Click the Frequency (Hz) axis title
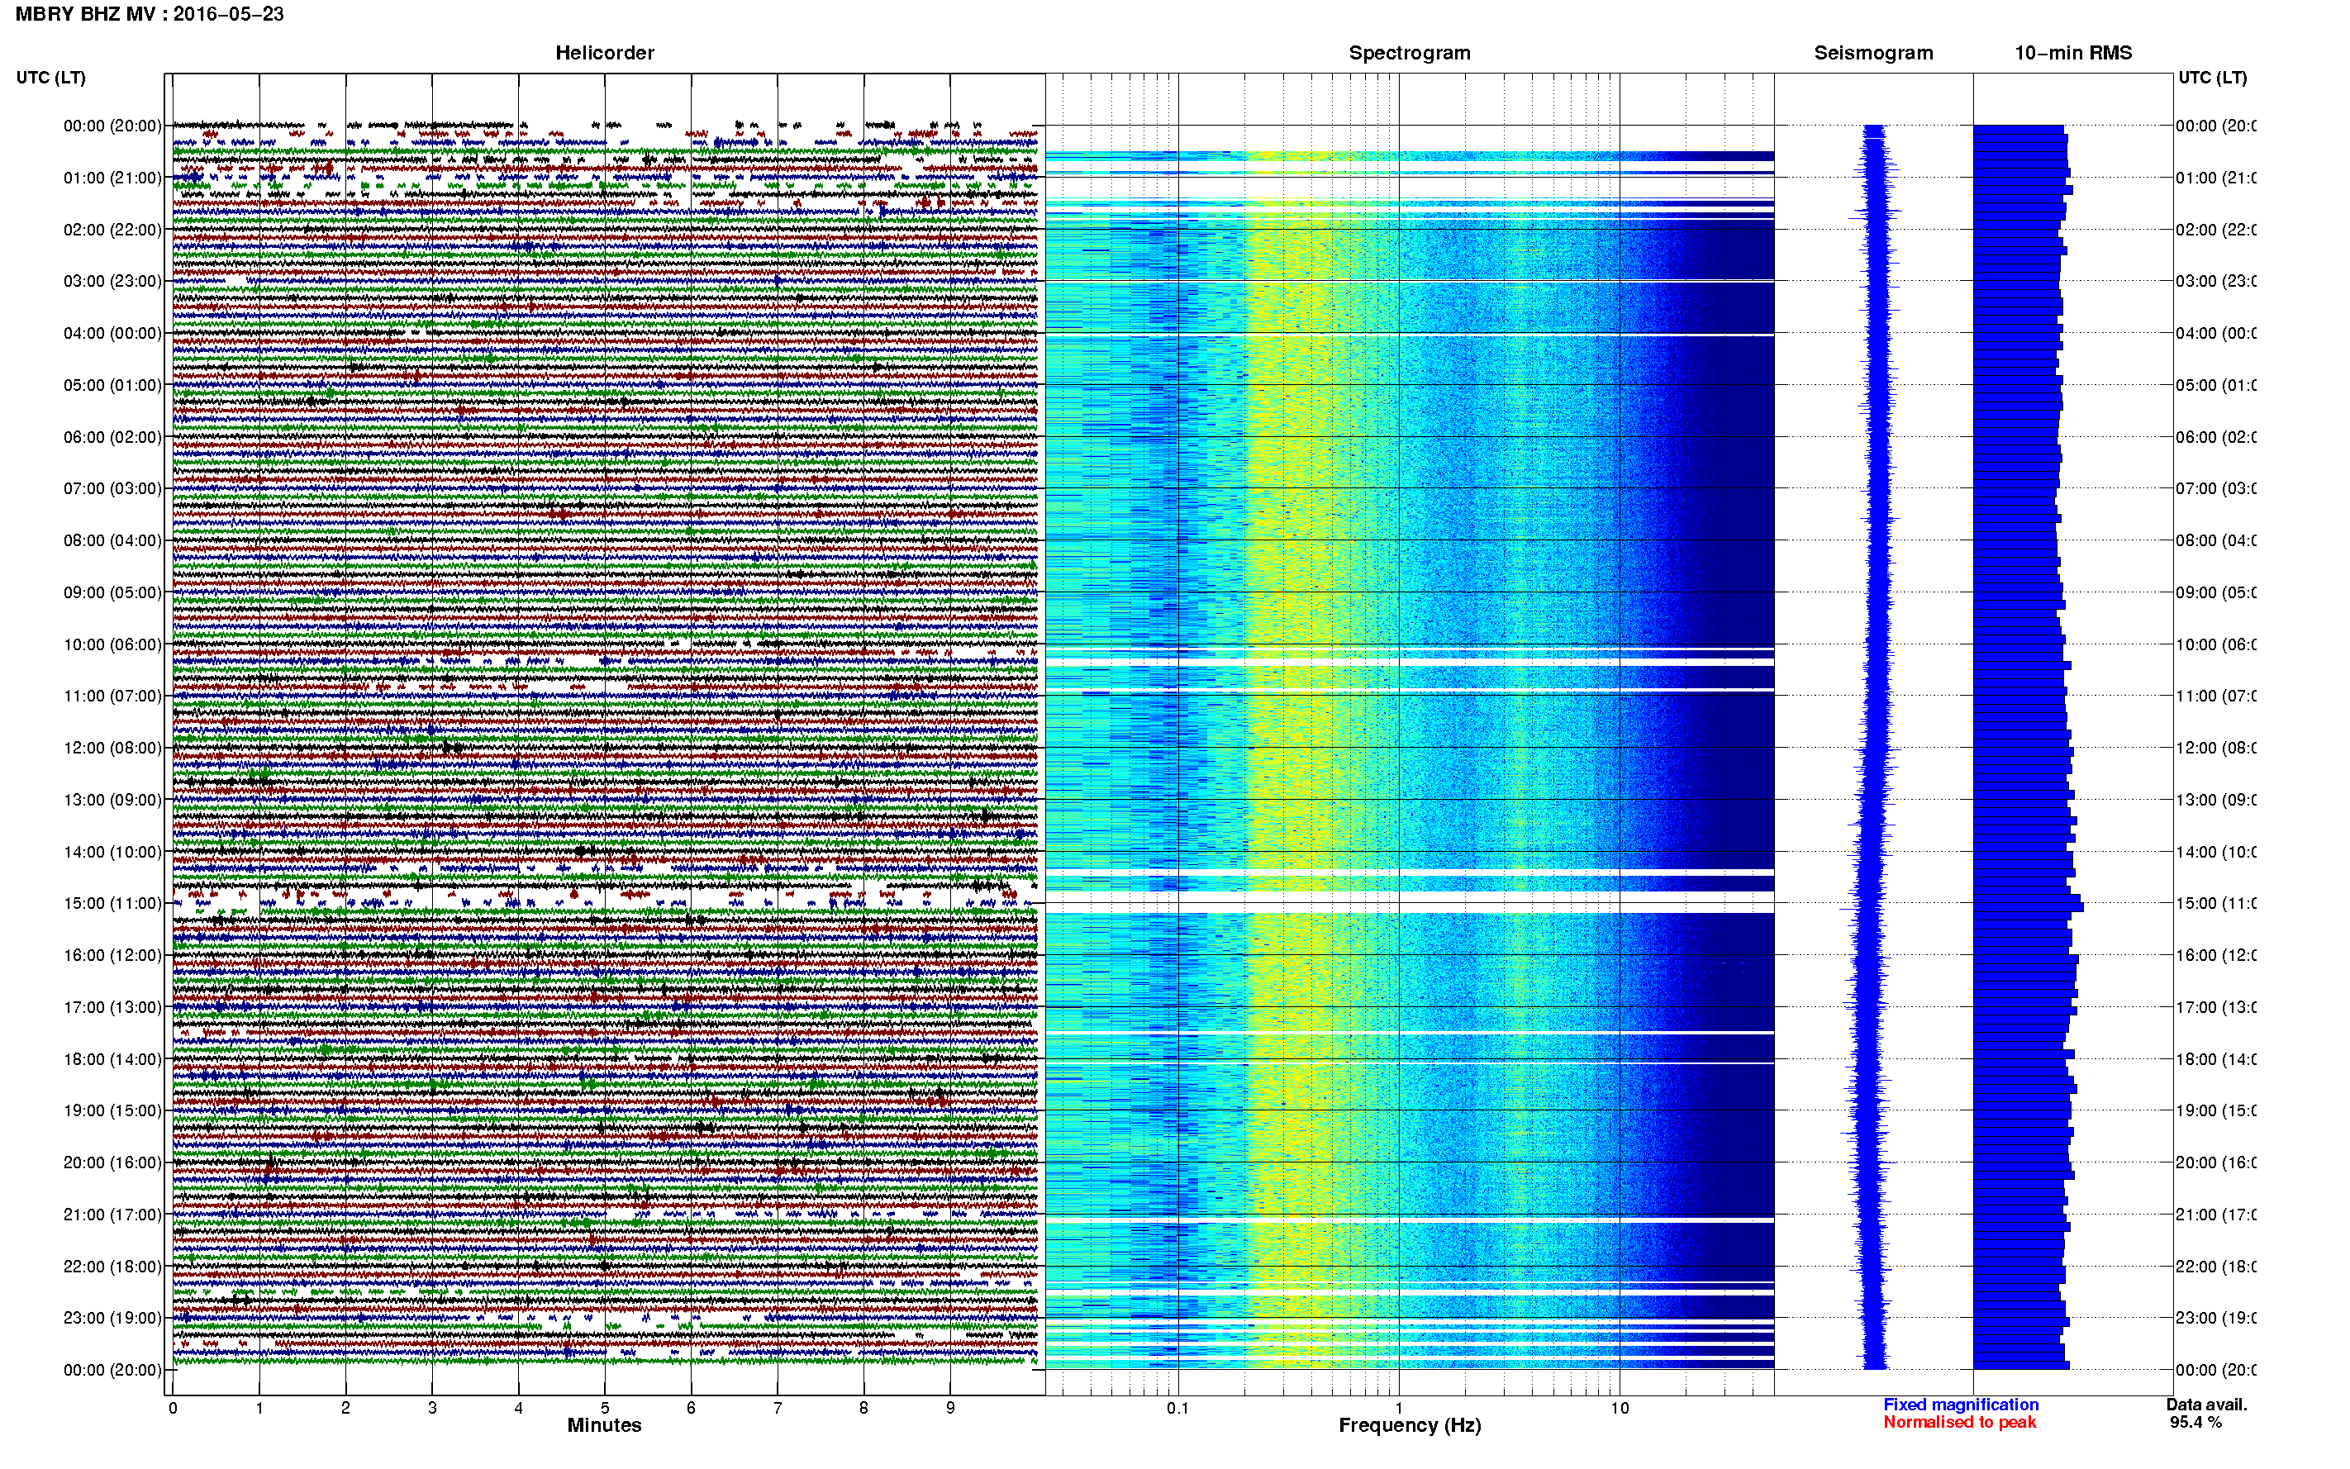This screenshot has height=1469, width=2350. pos(1410,1425)
